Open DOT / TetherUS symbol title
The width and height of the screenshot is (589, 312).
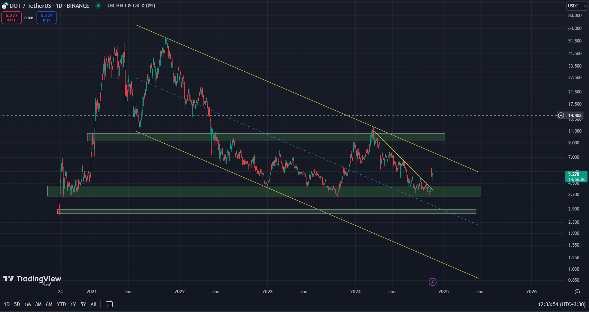point(49,6)
